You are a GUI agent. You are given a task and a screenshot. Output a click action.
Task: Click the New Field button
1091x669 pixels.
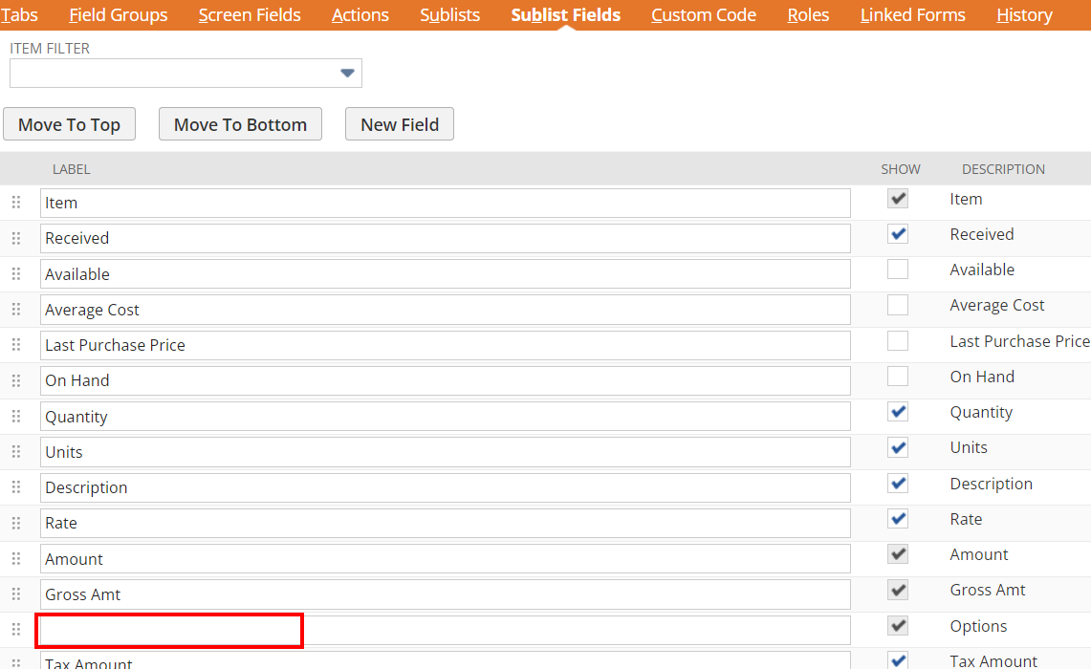click(399, 124)
